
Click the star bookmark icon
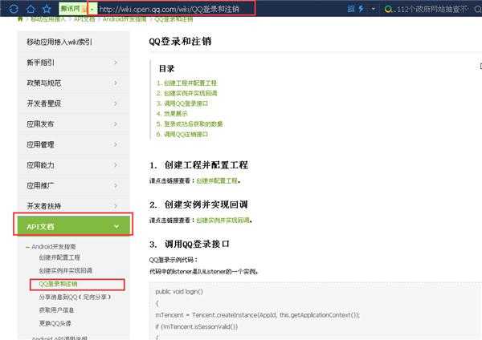(x=47, y=9)
